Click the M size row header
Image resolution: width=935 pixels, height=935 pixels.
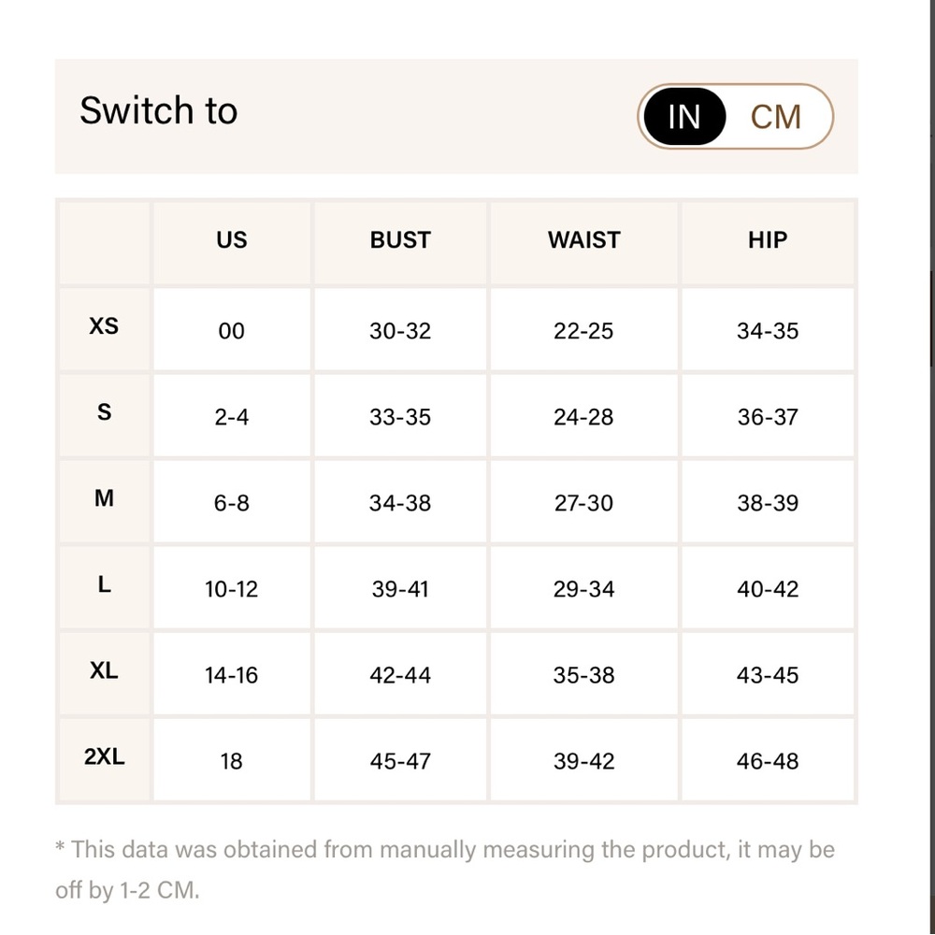104,501
